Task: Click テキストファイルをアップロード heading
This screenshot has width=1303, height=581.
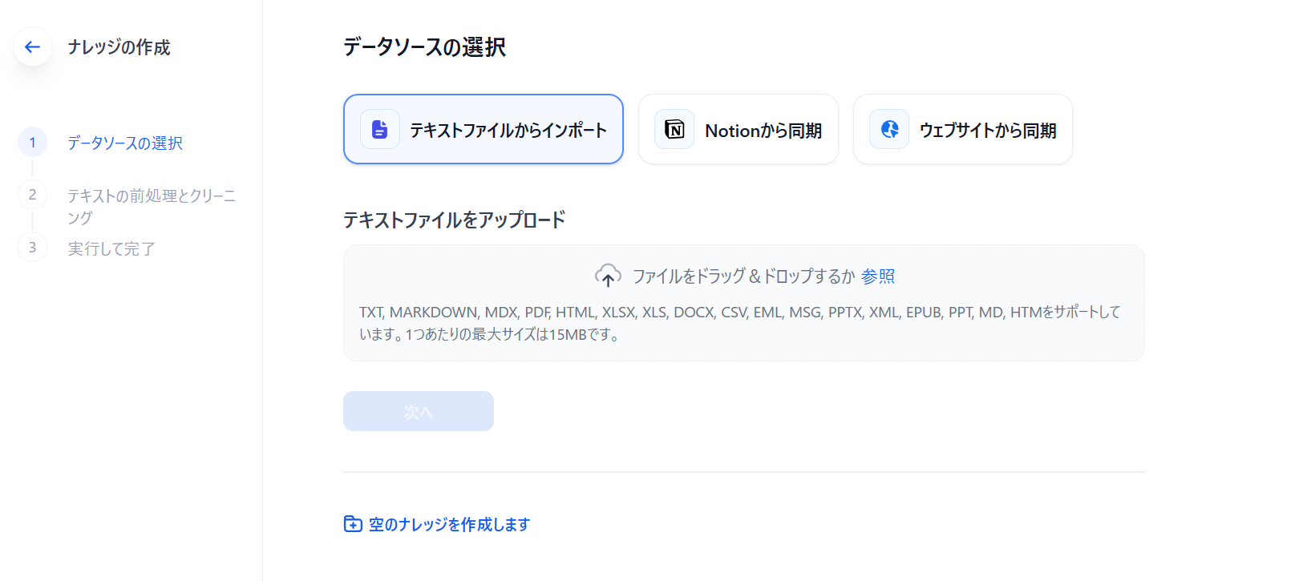Action: 455,220
